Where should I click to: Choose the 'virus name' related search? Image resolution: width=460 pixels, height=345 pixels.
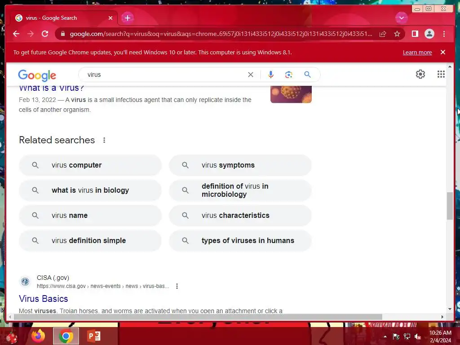(90, 215)
